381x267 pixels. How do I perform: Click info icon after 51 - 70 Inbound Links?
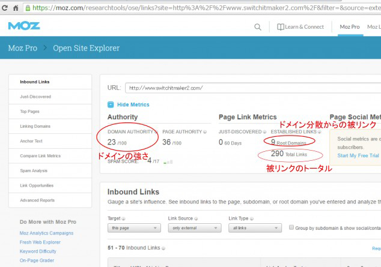pos(163,248)
